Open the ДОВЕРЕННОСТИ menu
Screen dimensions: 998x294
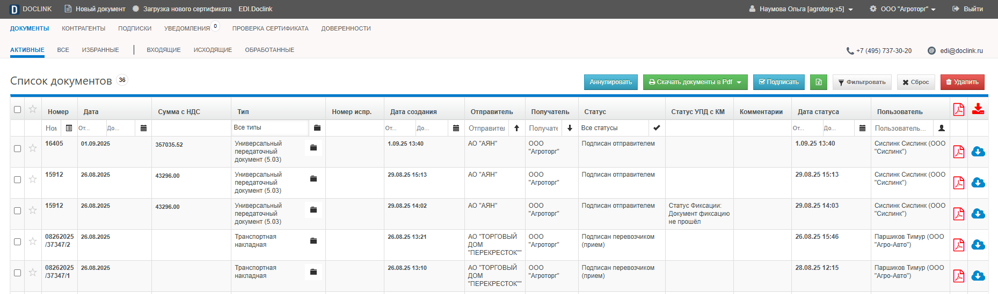[346, 28]
